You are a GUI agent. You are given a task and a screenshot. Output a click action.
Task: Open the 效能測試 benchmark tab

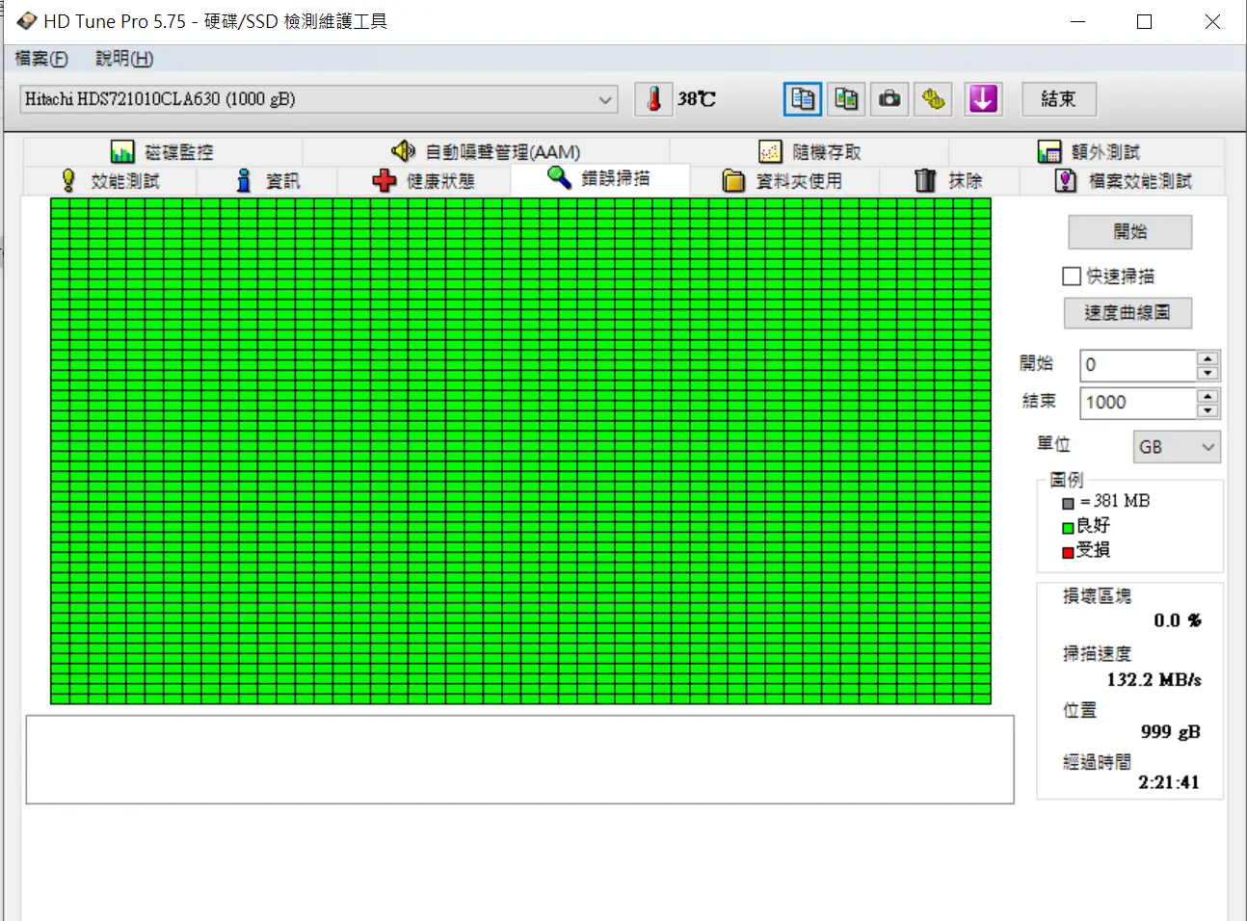pyautogui.click(x=110, y=181)
